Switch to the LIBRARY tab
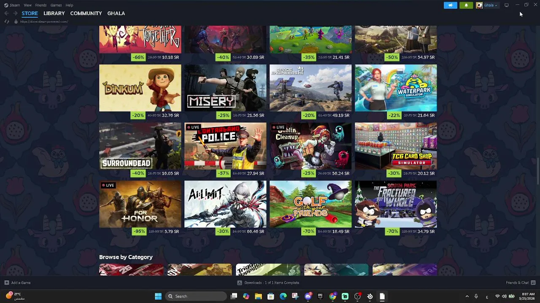 [54, 13]
